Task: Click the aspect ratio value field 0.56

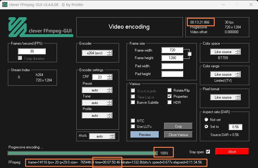Action: [236, 127]
